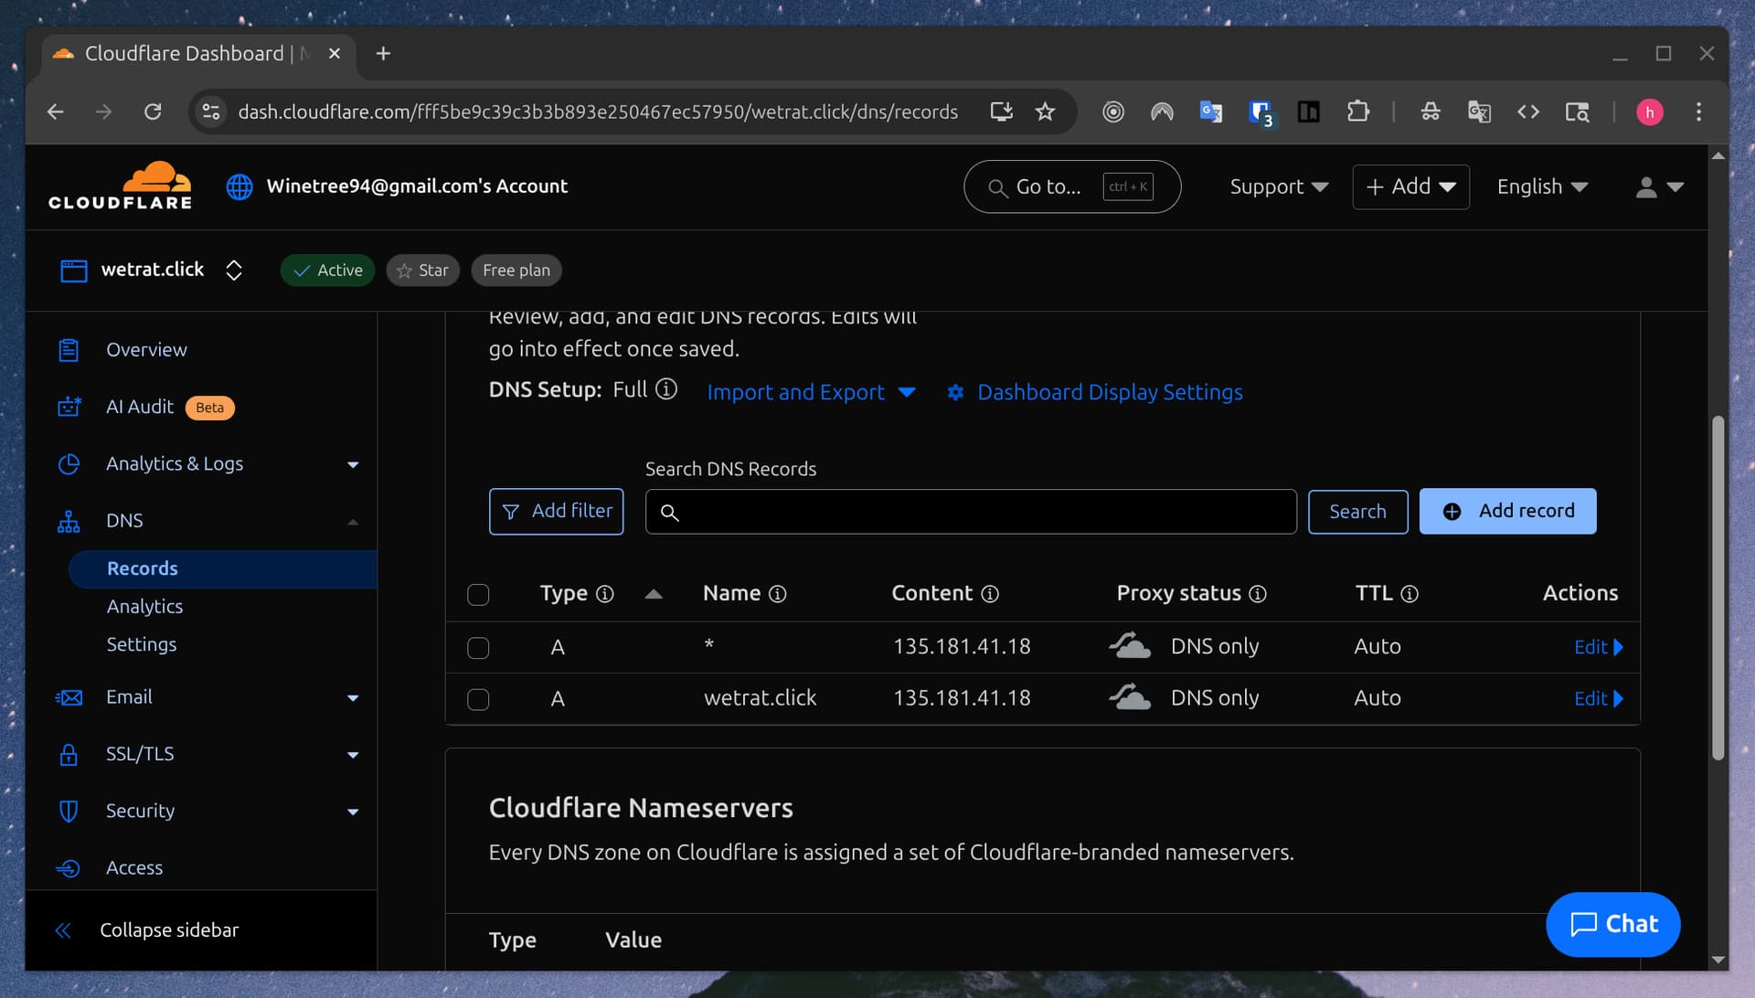1755x998 pixels.
Task: Click the collapse sidebar double-chevron icon
Action: (x=63, y=930)
